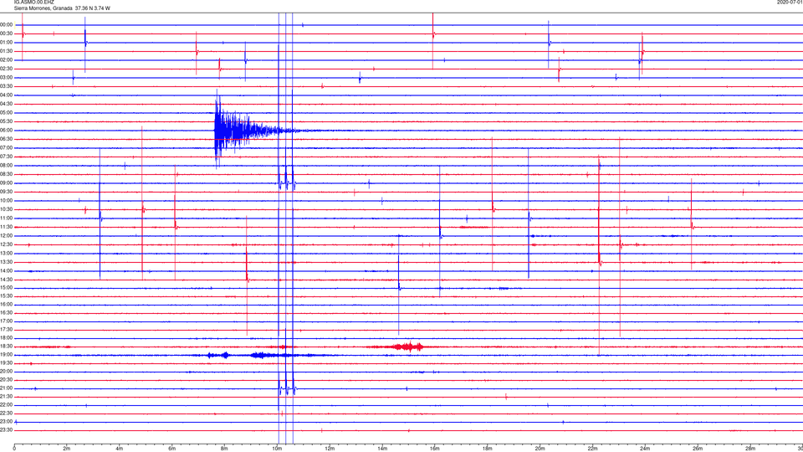Click the 19:00 time label
The width and height of the screenshot is (803, 452).
tap(7, 355)
